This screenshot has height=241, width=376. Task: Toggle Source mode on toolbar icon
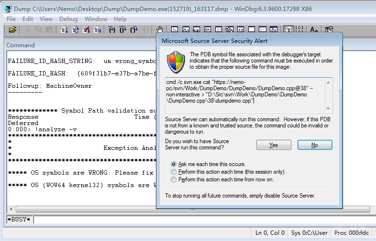(x=288, y=30)
